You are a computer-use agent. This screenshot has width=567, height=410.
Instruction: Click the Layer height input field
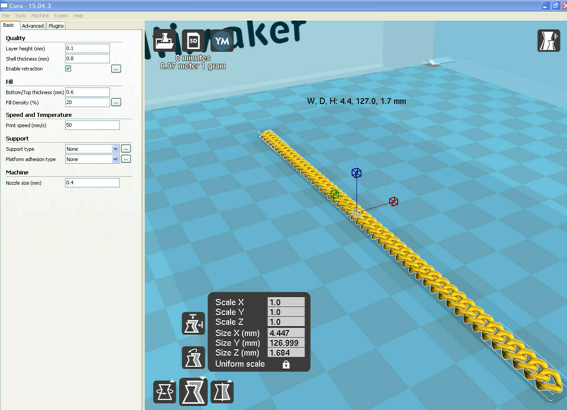click(x=88, y=48)
